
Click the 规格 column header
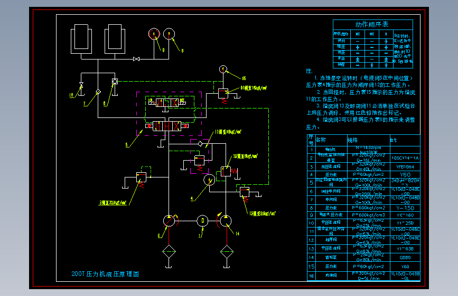coord(352,140)
